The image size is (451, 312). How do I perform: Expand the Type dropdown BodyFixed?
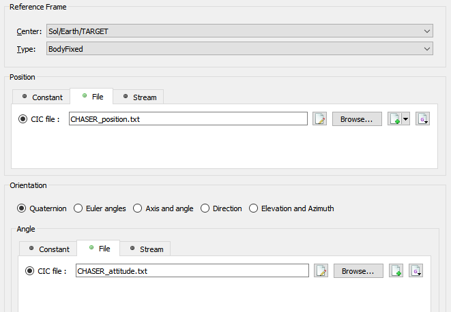239,49
